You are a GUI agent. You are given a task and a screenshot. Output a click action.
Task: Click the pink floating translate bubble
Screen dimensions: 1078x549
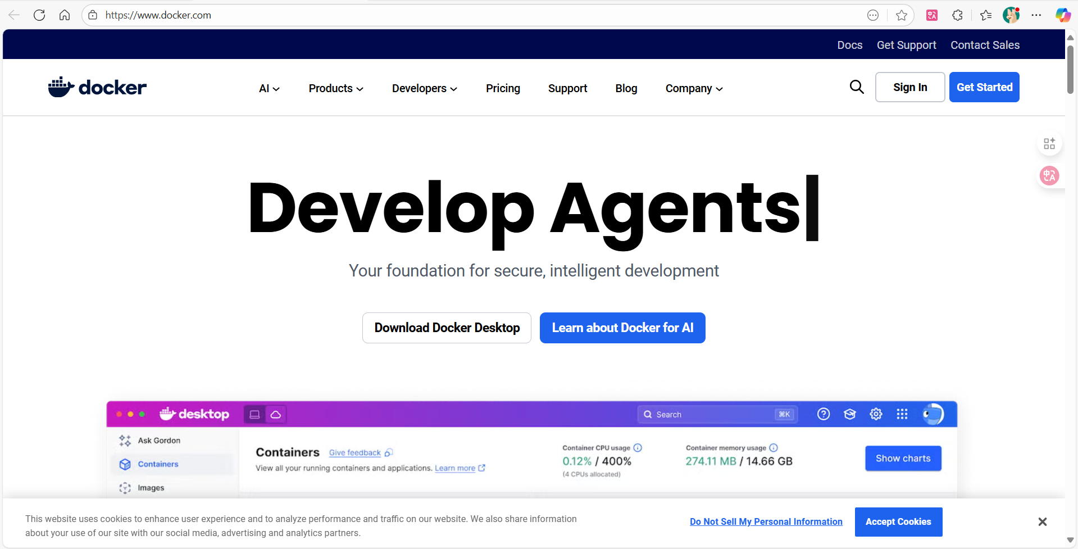pyautogui.click(x=1049, y=176)
